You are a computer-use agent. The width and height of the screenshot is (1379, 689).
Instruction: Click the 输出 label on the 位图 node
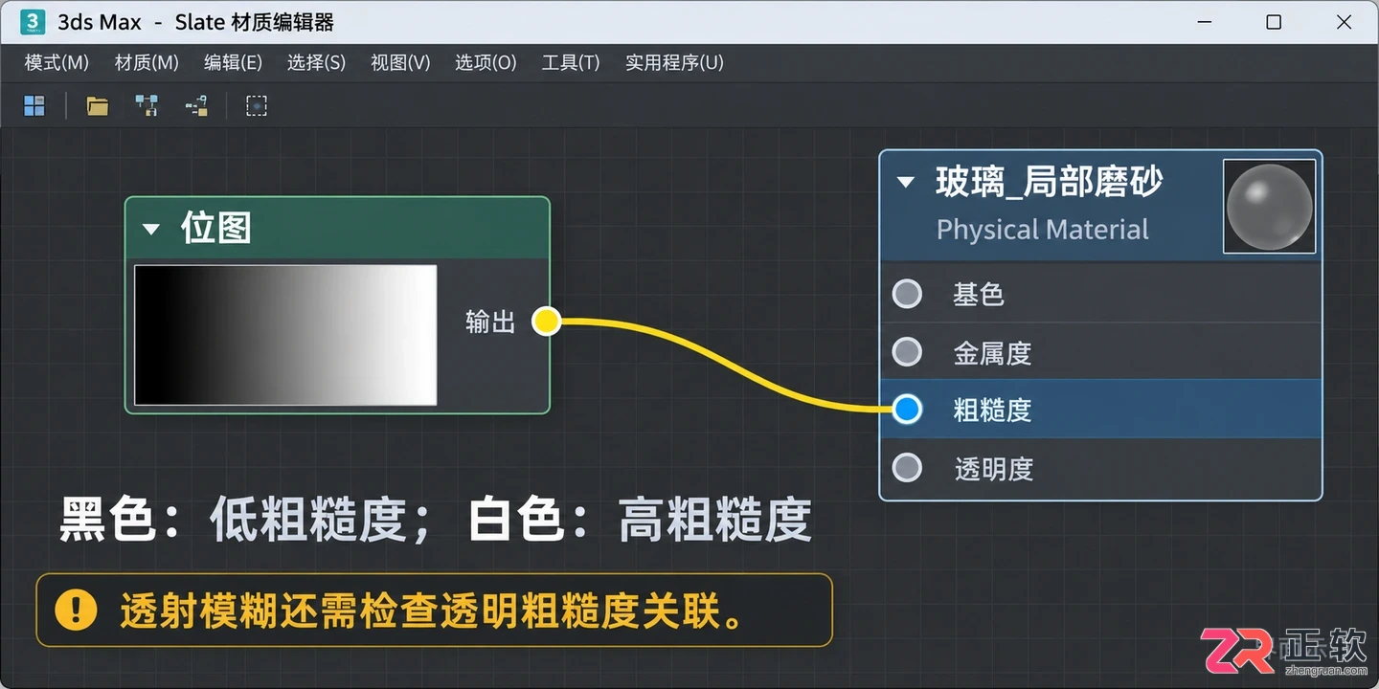pyautogui.click(x=490, y=322)
